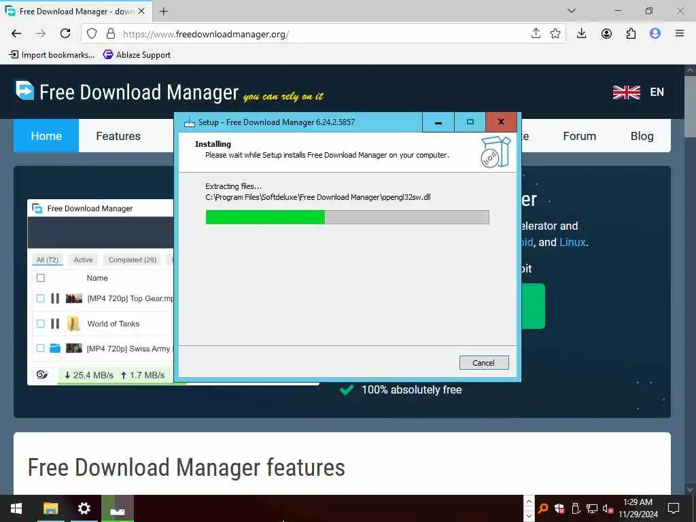Go to the Home tab on website

click(46, 136)
